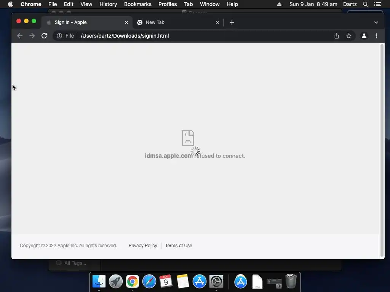Open the HTML file in the Dock
Screen dimensions: 390x292
tap(257, 282)
